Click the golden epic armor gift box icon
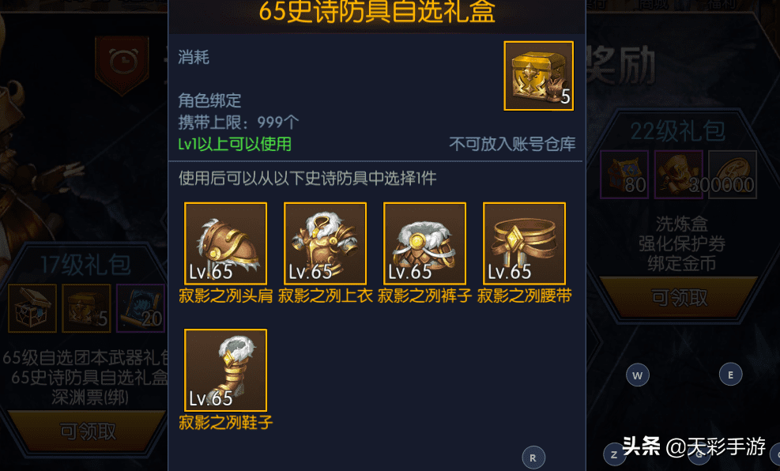Image resolution: width=780 pixels, height=471 pixels. (x=538, y=76)
